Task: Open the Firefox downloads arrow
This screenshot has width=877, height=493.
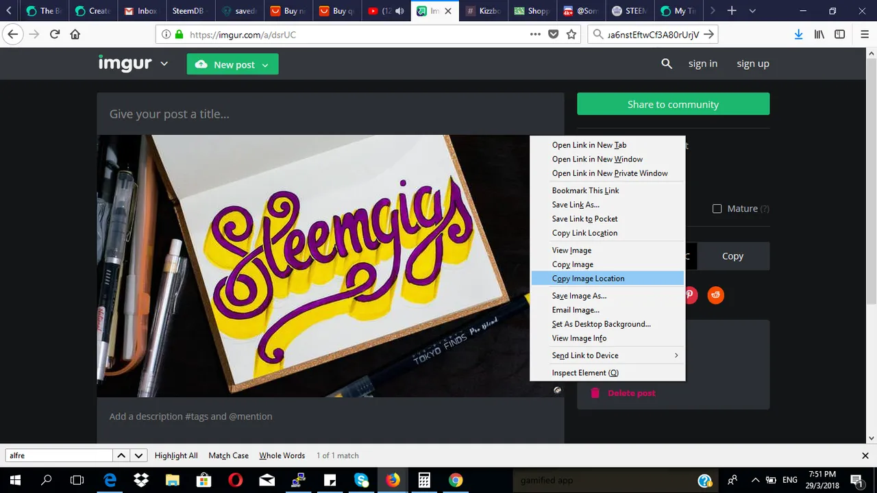Action: point(799,34)
